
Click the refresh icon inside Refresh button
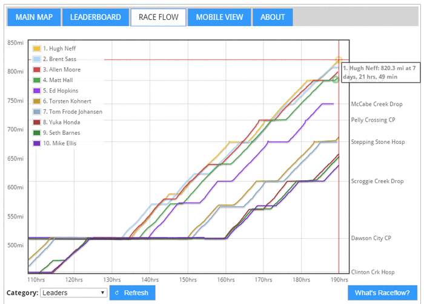(117, 293)
